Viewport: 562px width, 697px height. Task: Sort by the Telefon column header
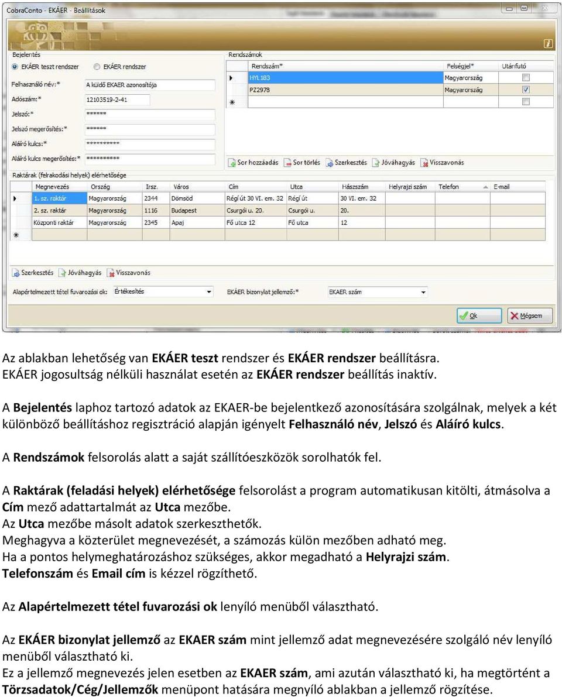click(462, 187)
